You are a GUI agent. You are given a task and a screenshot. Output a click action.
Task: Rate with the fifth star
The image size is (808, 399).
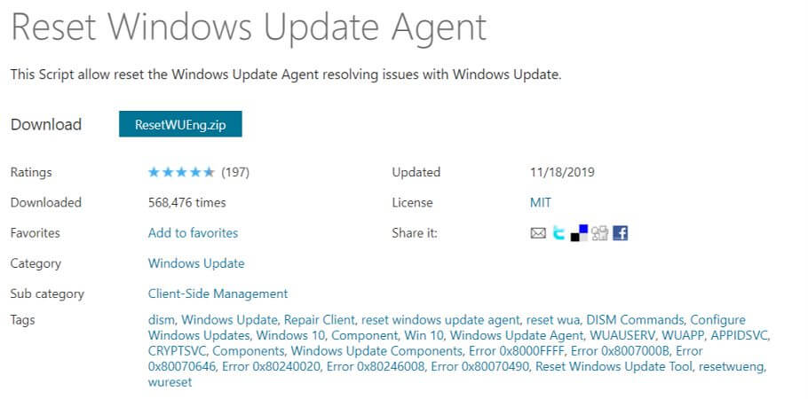(208, 172)
